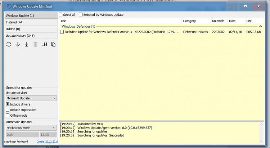Switch to Windows Update (1) tab

pyautogui.click(x=31, y=15)
